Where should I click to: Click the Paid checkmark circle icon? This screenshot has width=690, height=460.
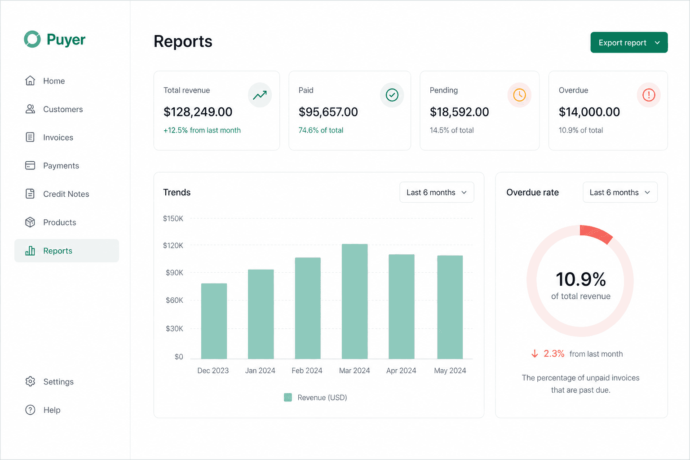point(392,95)
